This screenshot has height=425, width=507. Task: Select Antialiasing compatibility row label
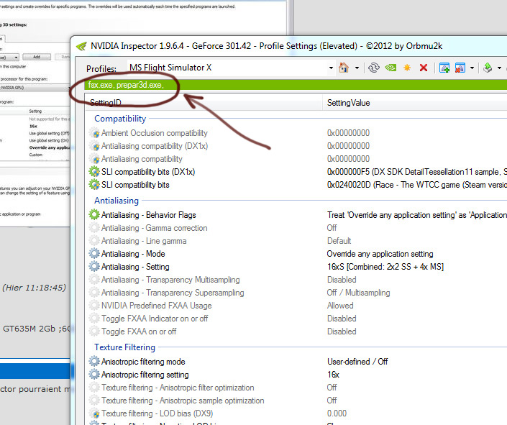(142, 159)
